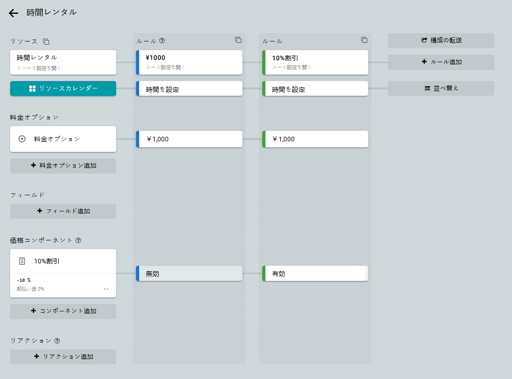This screenshot has width=512, height=379.
Task: Open the help icon next to リアクション
Action: (x=57, y=341)
